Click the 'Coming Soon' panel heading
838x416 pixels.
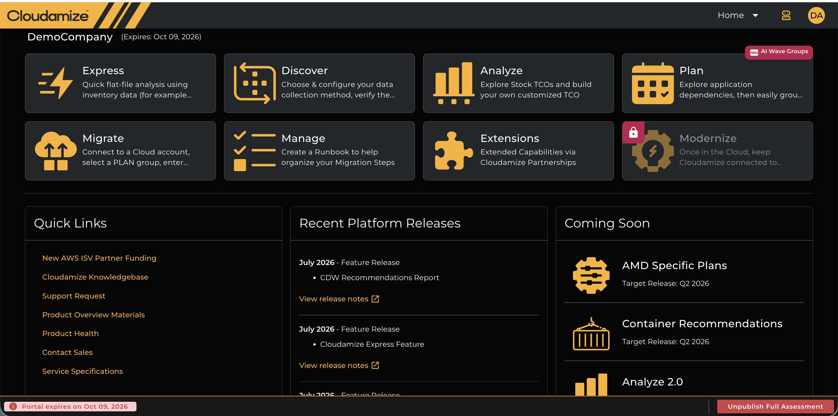click(607, 223)
